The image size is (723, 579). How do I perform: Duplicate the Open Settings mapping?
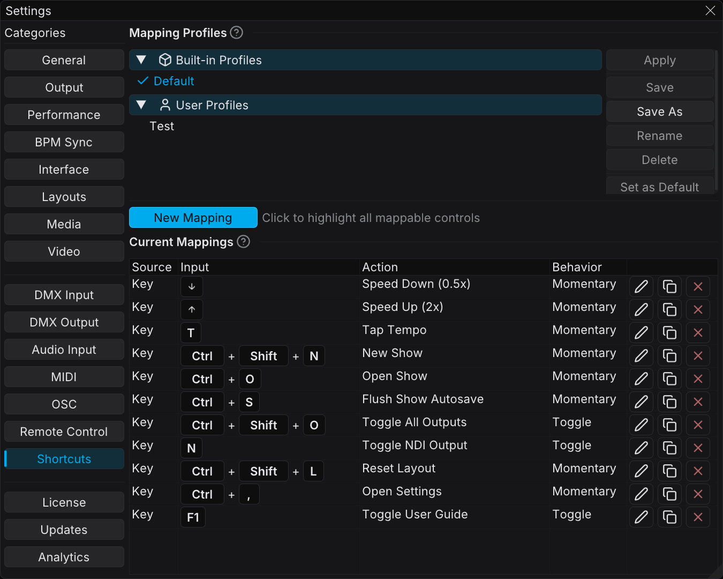[669, 494]
